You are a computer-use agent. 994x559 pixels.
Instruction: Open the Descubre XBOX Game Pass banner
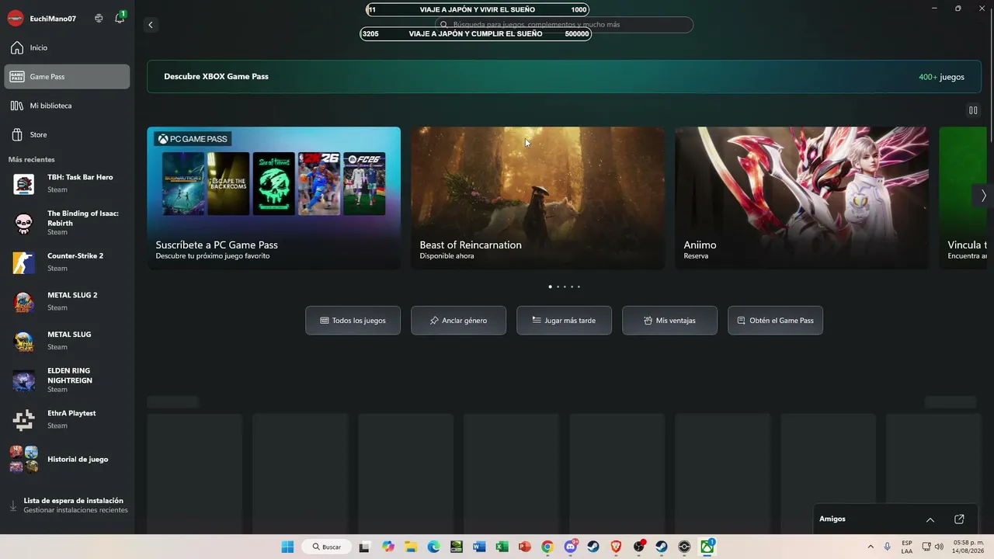[564, 77]
